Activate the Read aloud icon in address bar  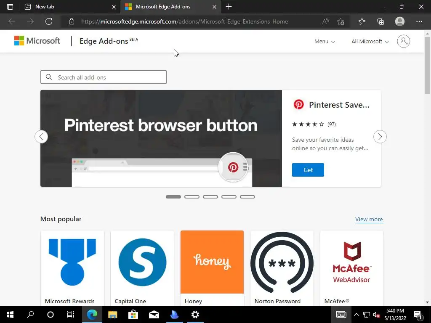pos(325,21)
